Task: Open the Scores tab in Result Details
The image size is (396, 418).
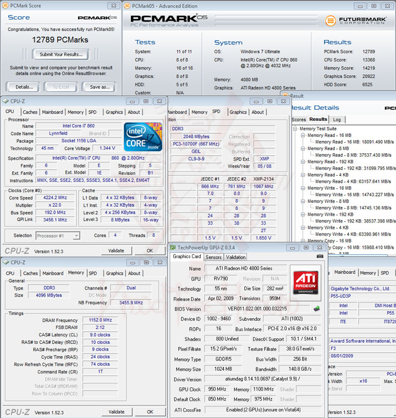Action: coord(299,120)
